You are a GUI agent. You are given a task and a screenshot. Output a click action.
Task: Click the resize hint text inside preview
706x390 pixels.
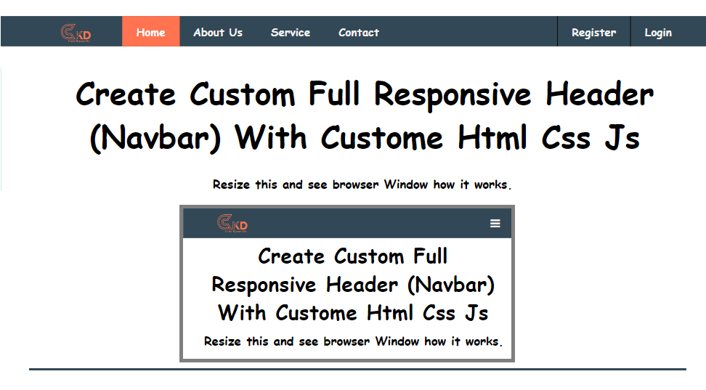coord(353,341)
